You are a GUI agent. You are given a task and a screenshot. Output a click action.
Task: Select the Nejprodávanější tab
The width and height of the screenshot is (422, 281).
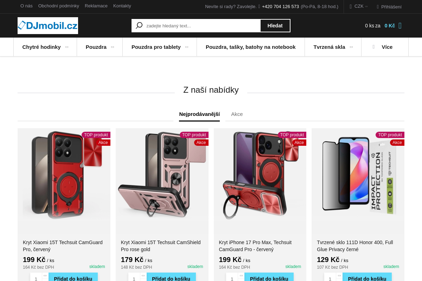coord(199,114)
